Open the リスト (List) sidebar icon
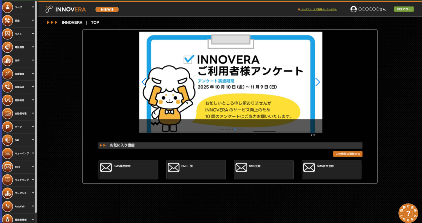The width and height of the screenshot is (422, 223). pos(7,34)
